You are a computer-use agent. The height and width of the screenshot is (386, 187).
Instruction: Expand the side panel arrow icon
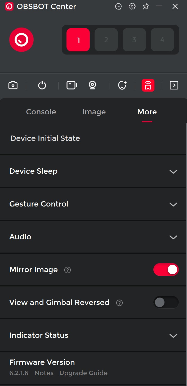[x=174, y=85]
